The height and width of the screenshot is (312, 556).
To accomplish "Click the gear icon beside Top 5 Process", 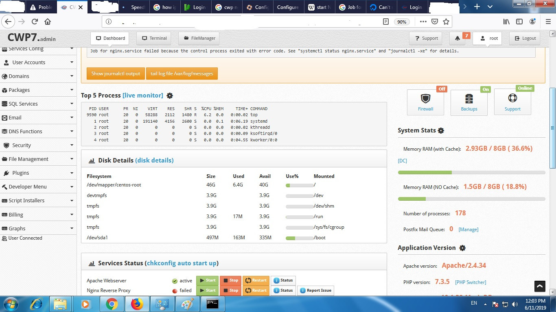I will pyautogui.click(x=170, y=95).
